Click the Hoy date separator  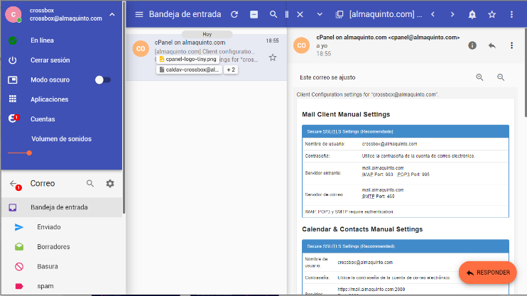207,34
